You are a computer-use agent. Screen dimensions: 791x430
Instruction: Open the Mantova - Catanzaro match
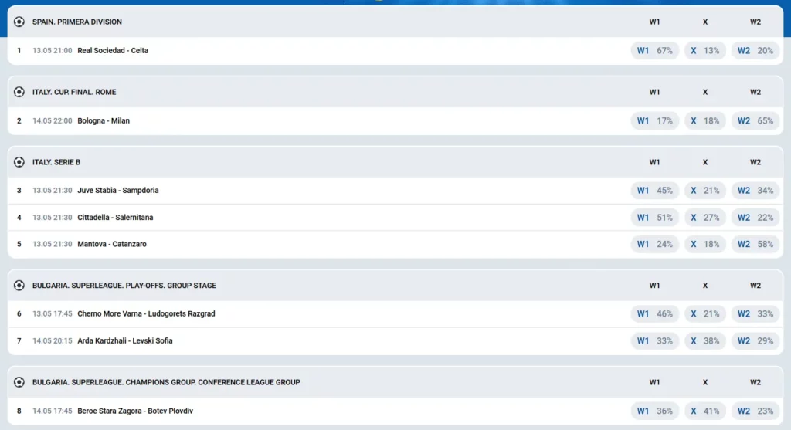click(112, 244)
